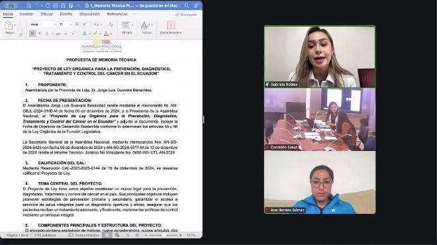Select Web Layout view icon in status bar
This screenshot has height=245, width=437.
point(117,235)
